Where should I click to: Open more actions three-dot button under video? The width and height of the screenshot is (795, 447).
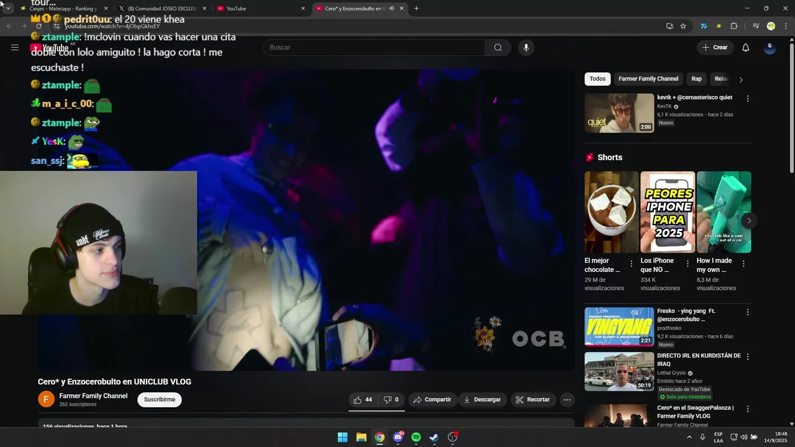click(x=567, y=400)
